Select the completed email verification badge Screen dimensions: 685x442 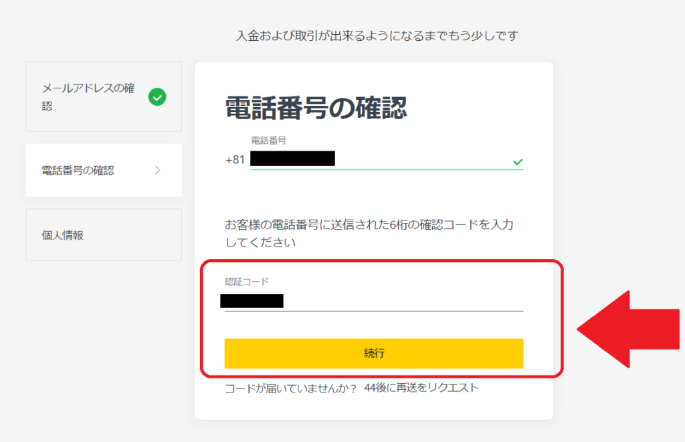(158, 98)
